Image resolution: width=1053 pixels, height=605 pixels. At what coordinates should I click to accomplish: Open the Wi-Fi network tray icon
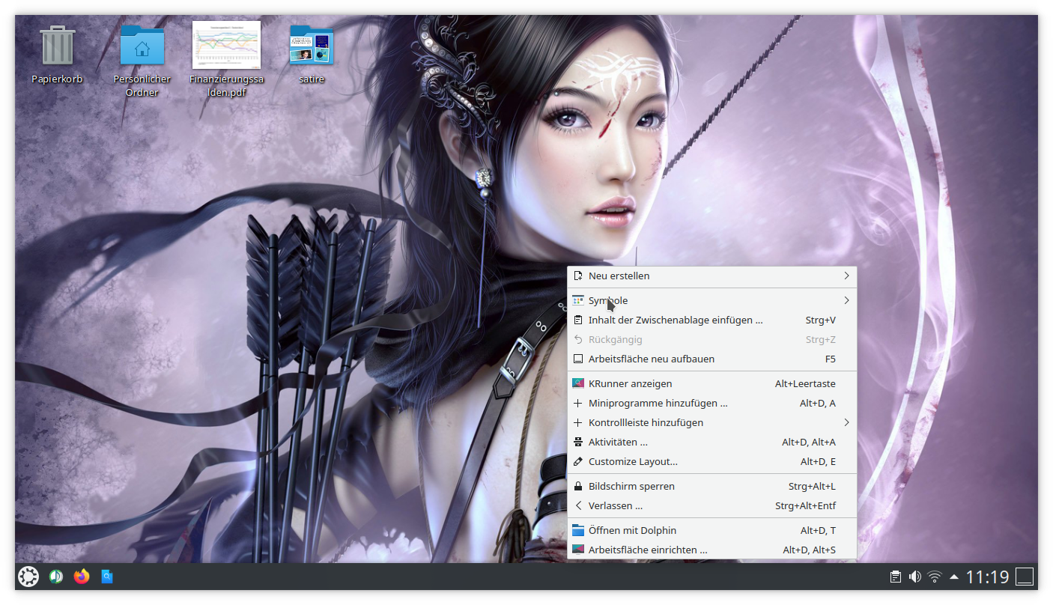[x=934, y=577]
